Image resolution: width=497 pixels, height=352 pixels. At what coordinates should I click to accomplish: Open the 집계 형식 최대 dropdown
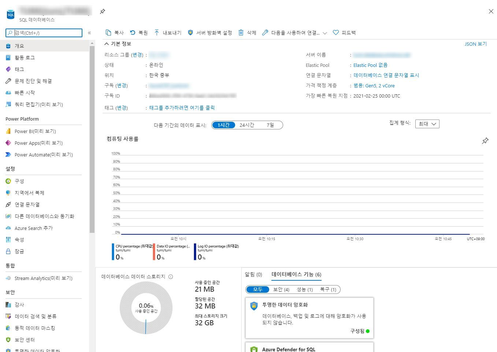pos(427,124)
